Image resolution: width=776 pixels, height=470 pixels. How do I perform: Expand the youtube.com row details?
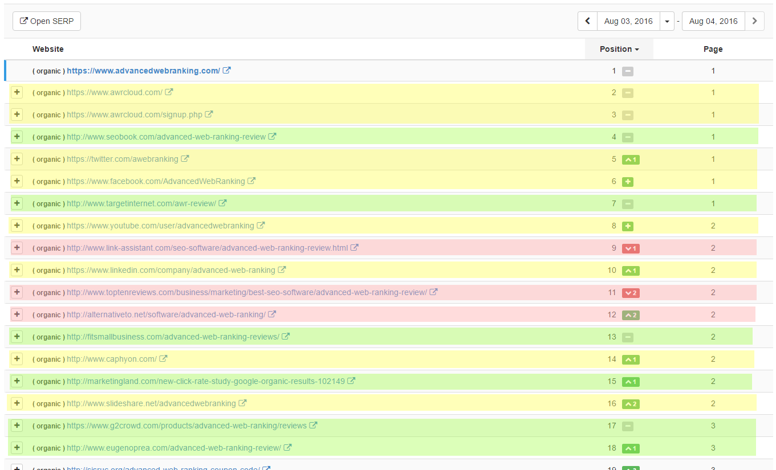(x=17, y=226)
